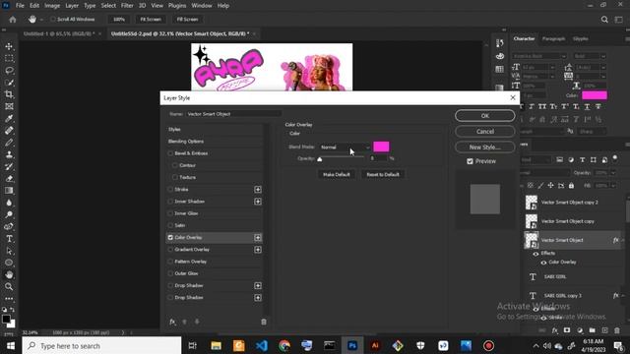Enable the Contour checkbox
The image size is (630, 354).
[175, 165]
